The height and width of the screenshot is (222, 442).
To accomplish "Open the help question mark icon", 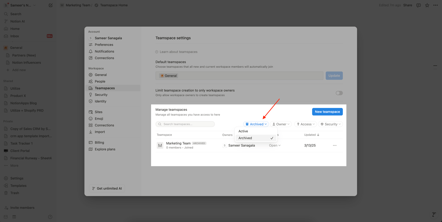I will tap(50, 217).
